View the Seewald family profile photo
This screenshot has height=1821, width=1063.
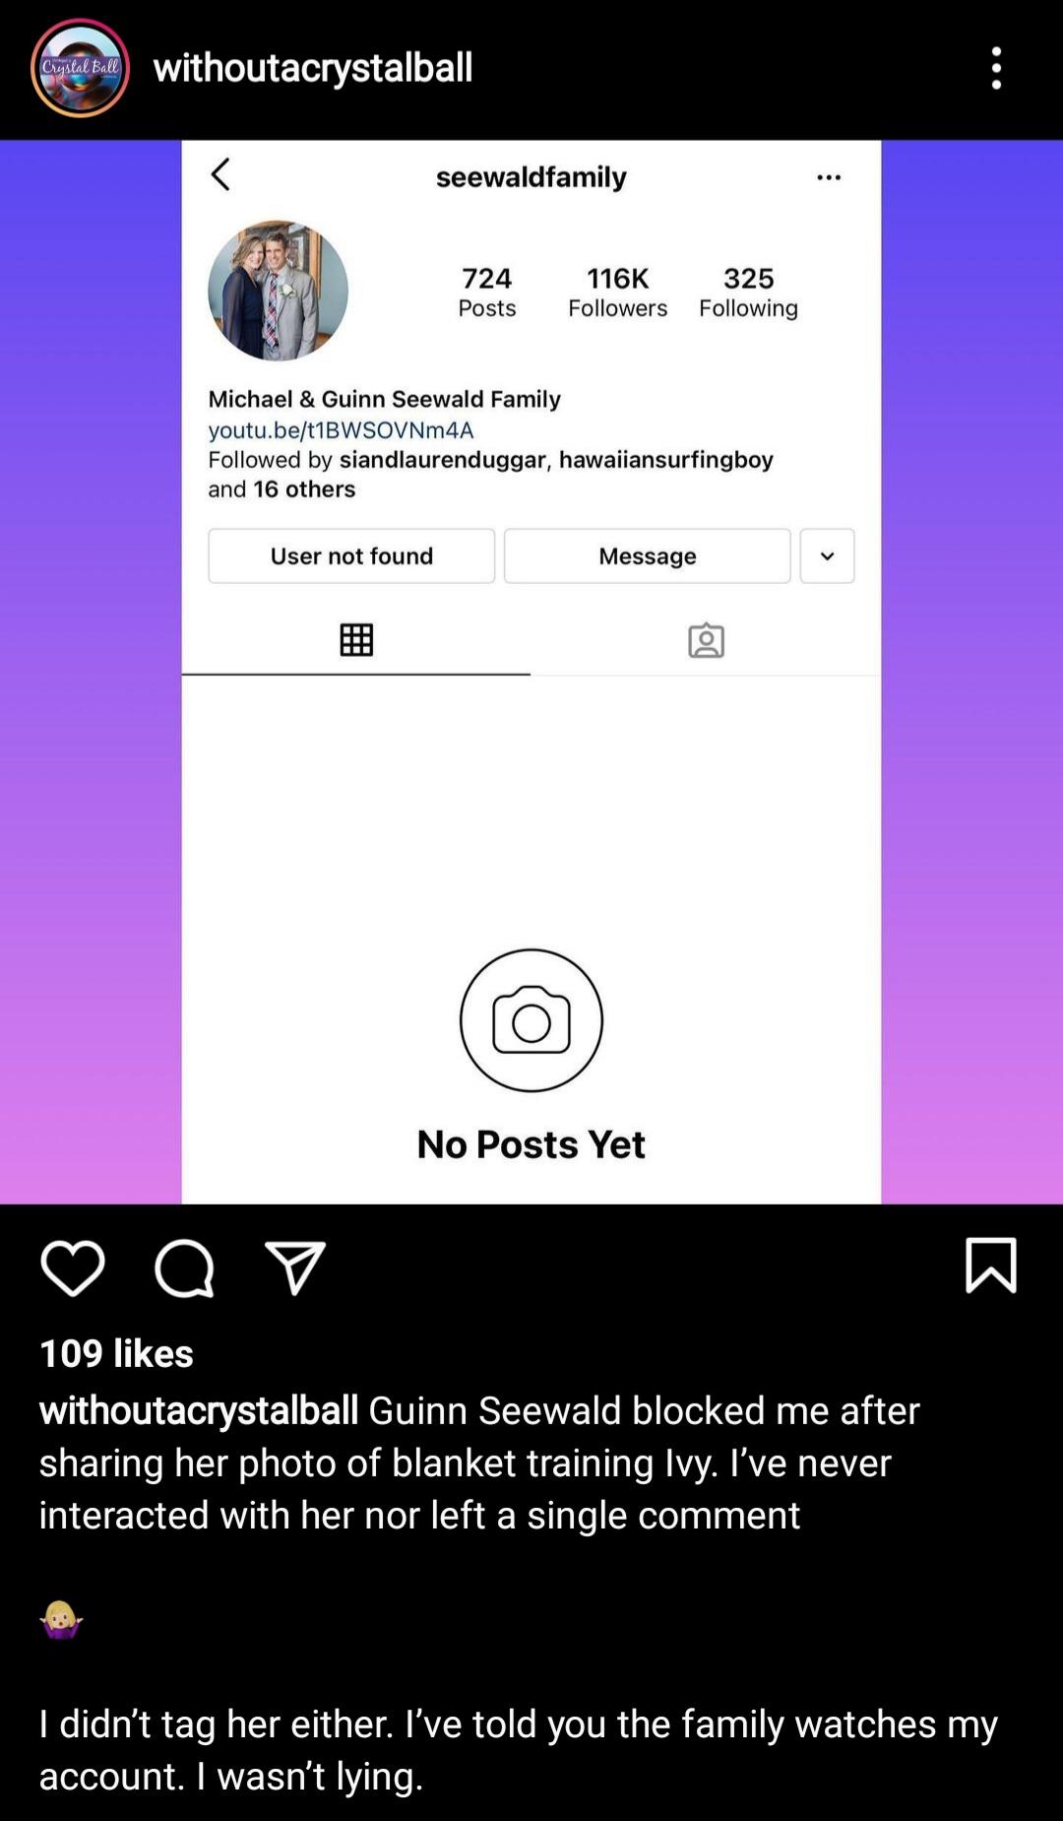(278, 291)
